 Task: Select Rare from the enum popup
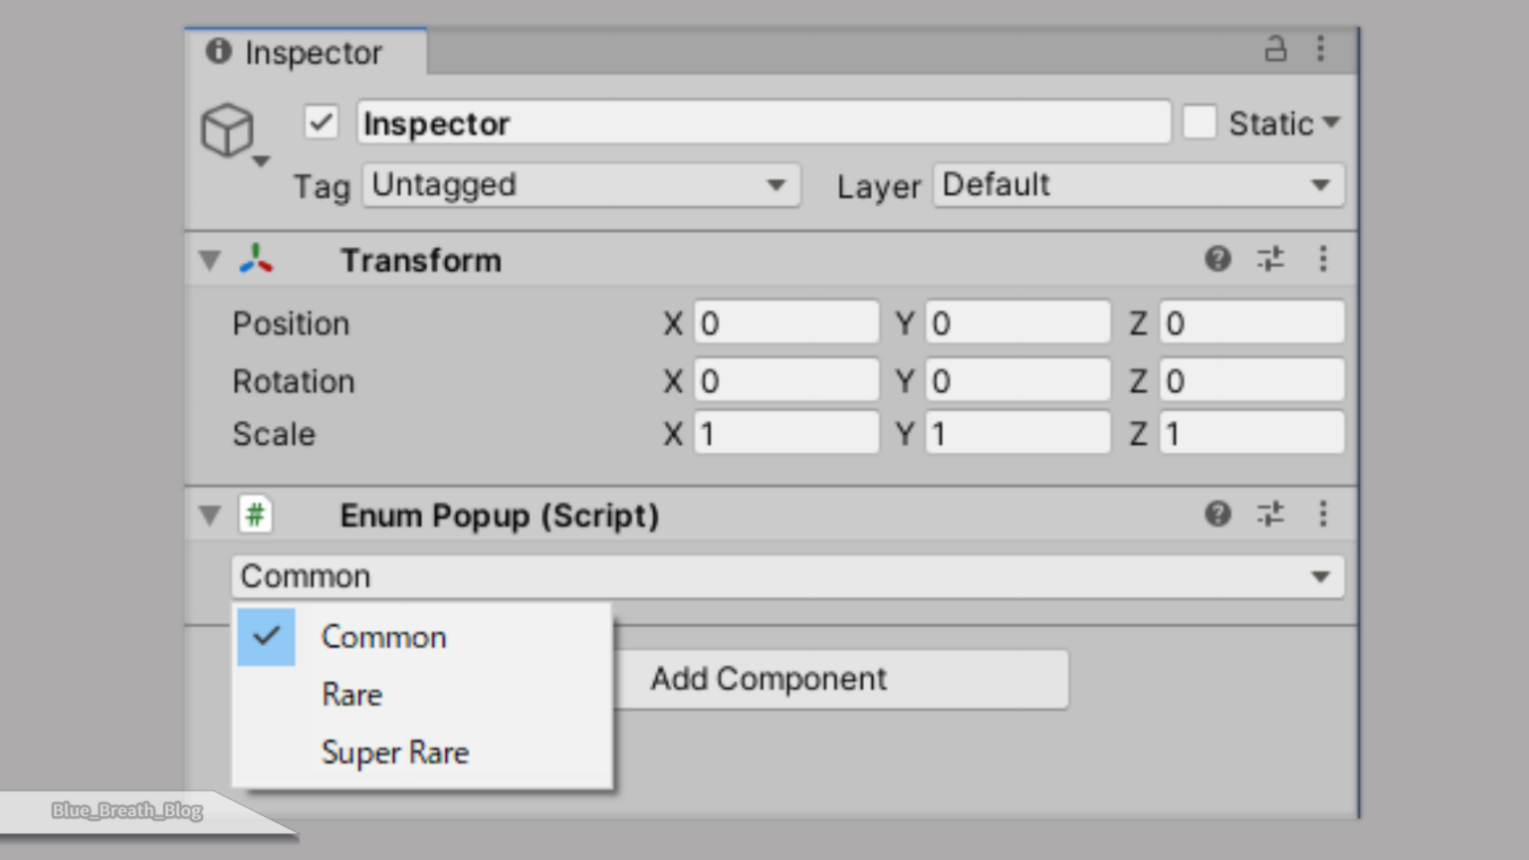click(x=352, y=695)
